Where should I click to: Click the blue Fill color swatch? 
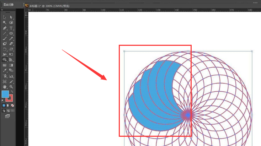(x=5, y=94)
